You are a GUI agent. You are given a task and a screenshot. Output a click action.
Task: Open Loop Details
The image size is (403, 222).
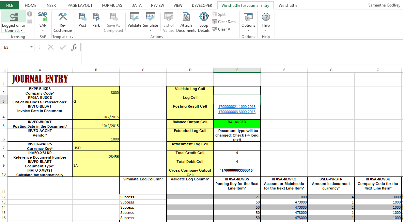[204, 22]
